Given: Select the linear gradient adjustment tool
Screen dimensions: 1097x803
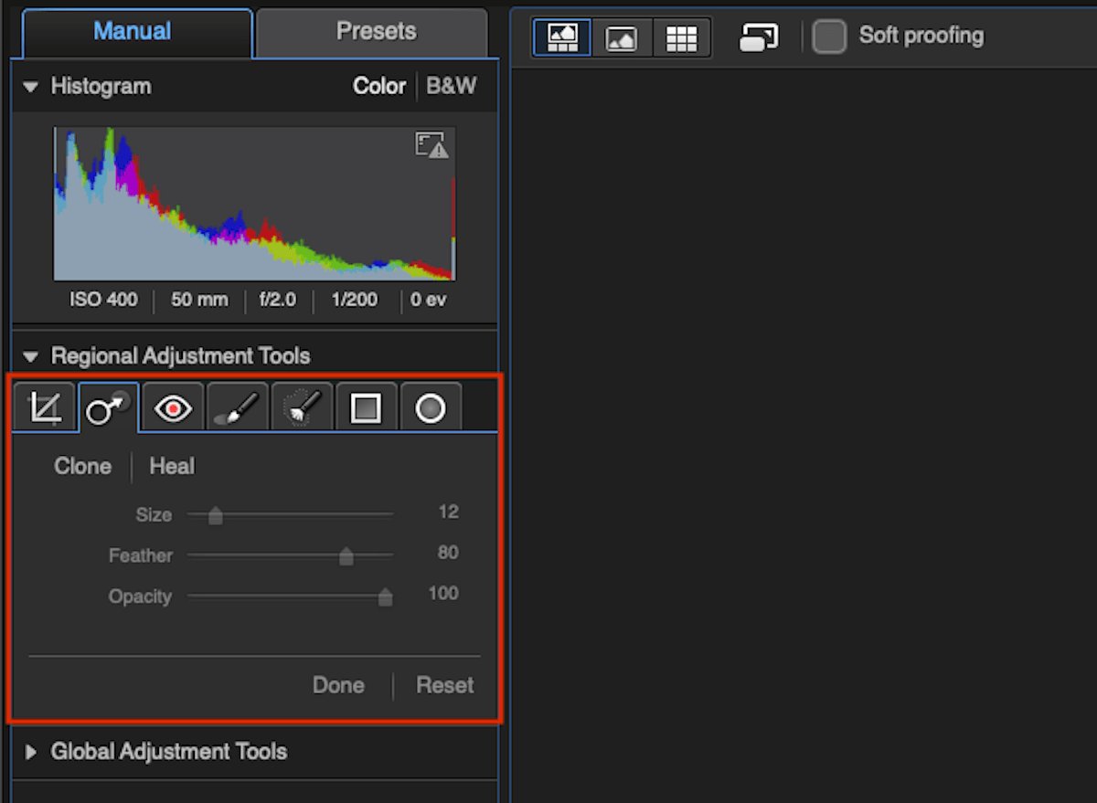Looking at the screenshot, I should click(x=366, y=407).
